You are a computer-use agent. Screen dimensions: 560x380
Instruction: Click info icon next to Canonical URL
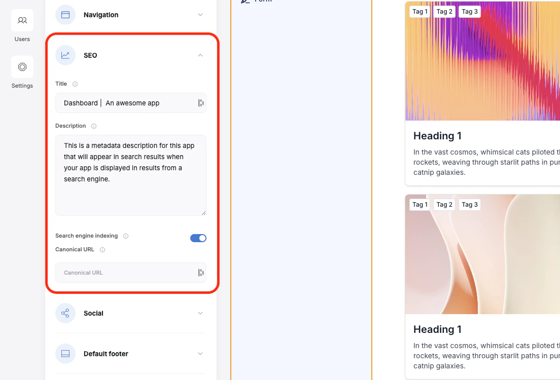tap(102, 250)
